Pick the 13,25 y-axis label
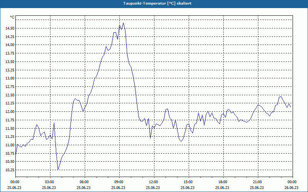 pos(10,70)
